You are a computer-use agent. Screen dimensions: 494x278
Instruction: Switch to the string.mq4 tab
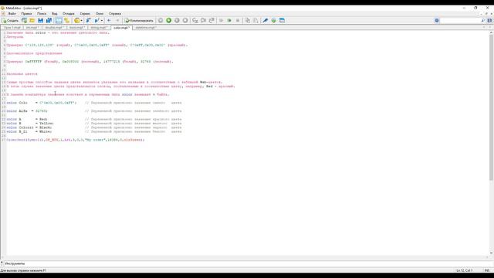(100, 28)
